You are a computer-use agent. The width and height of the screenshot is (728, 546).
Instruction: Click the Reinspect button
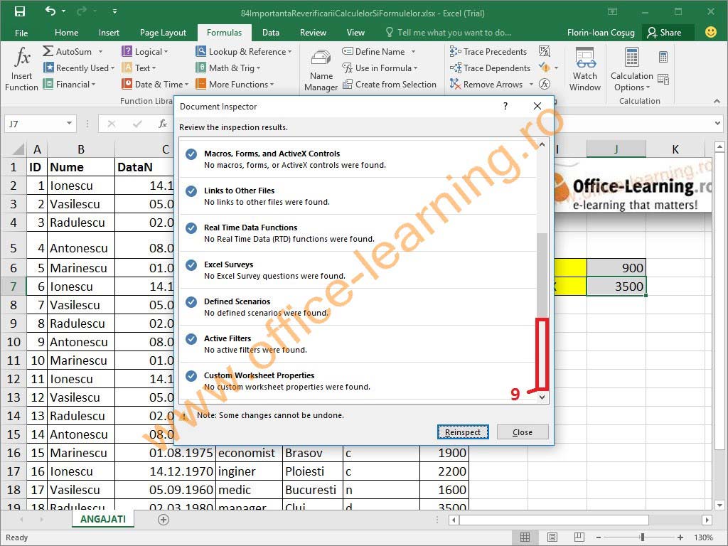click(x=462, y=432)
